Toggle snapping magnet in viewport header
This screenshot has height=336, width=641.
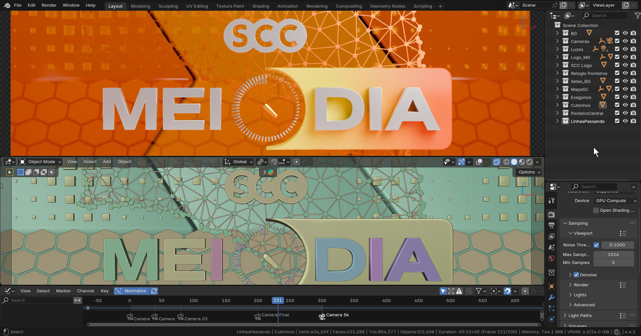click(x=274, y=162)
